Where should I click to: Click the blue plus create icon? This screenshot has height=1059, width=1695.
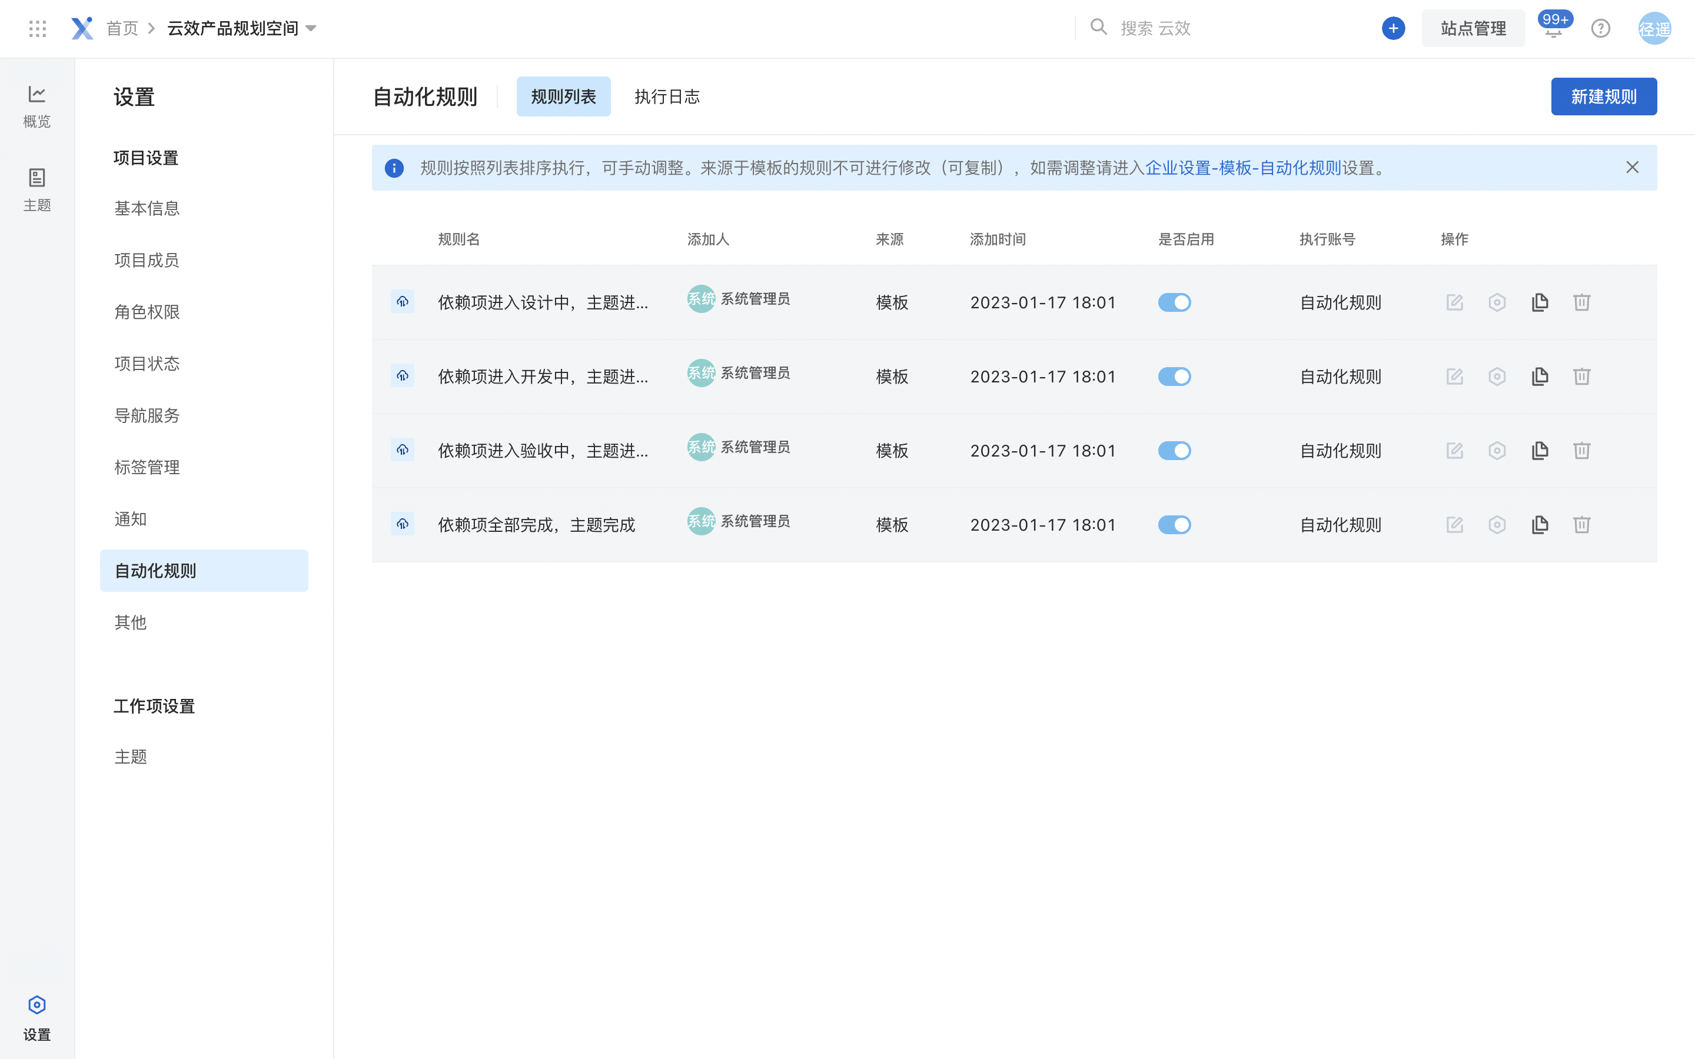tap(1393, 29)
